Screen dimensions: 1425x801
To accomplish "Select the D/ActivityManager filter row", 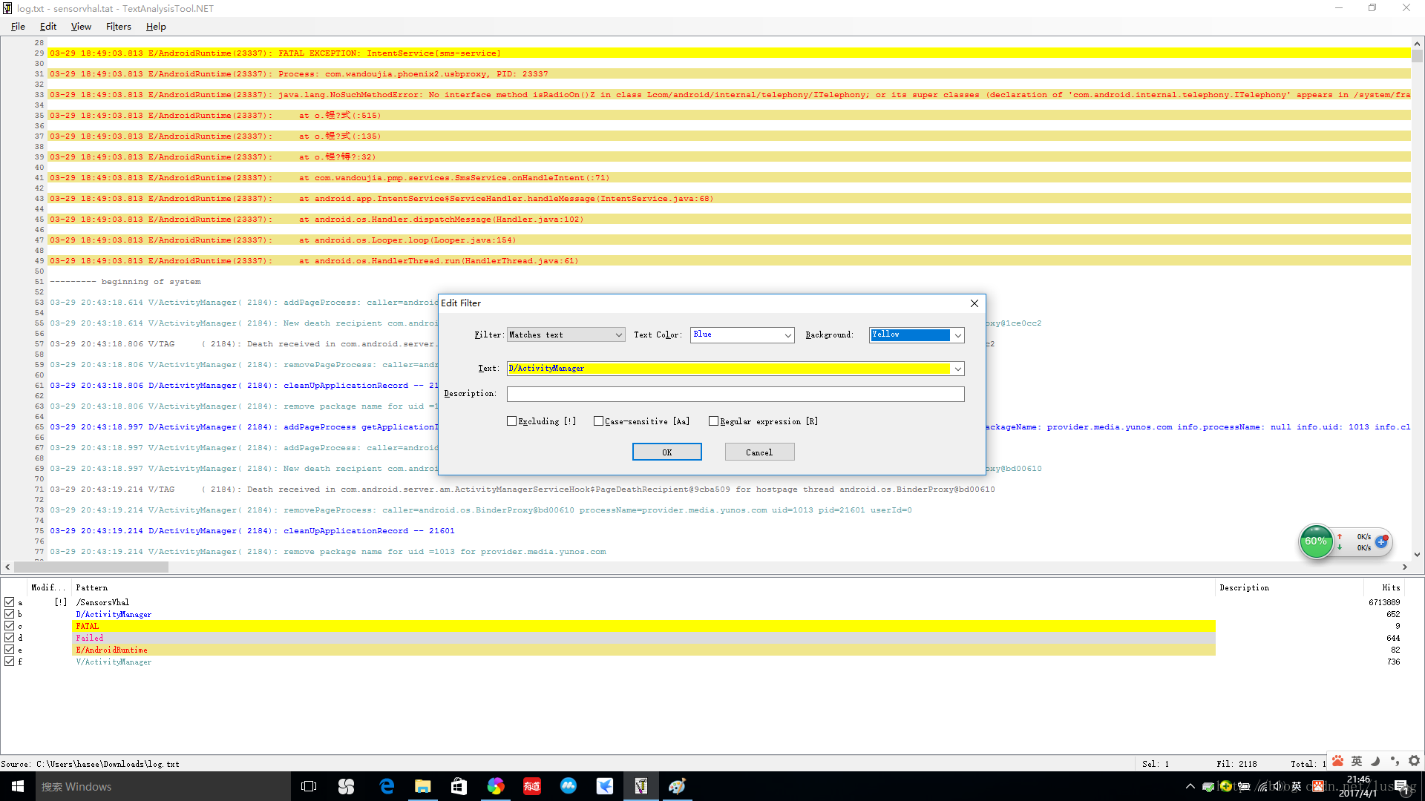I will [644, 614].
